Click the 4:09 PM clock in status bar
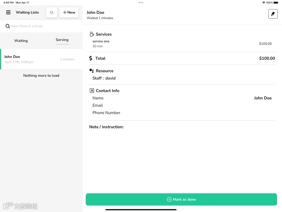The height and width of the screenshot is (212, 282). coord(9,3)
